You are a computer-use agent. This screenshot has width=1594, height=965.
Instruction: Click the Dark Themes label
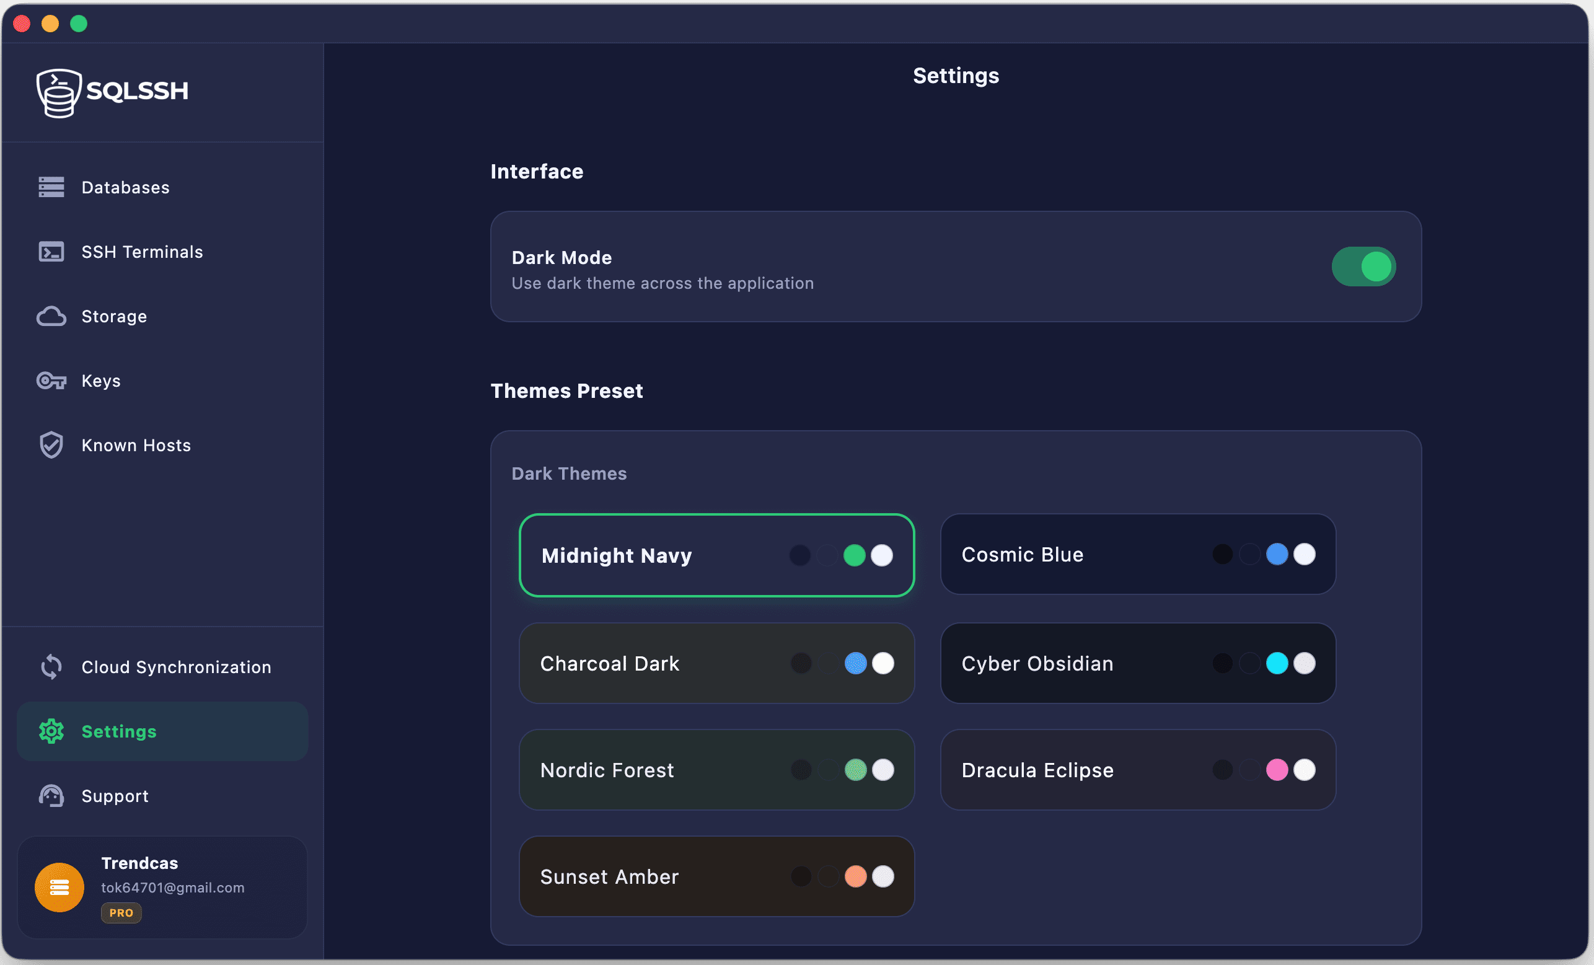pyautogui.click(x=569, y=474)
